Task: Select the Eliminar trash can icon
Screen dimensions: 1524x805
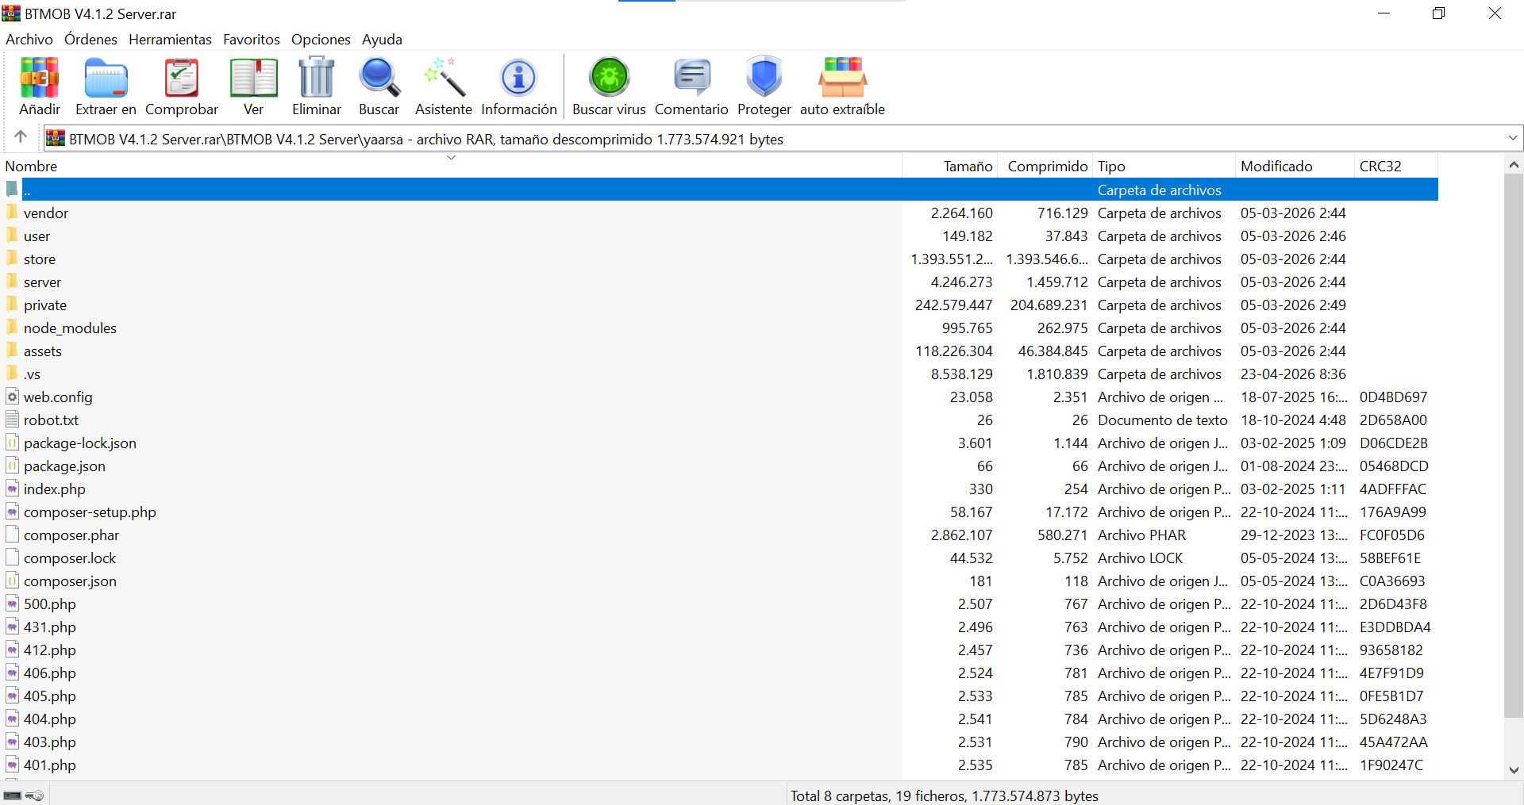Action: [x=317, y=77]
